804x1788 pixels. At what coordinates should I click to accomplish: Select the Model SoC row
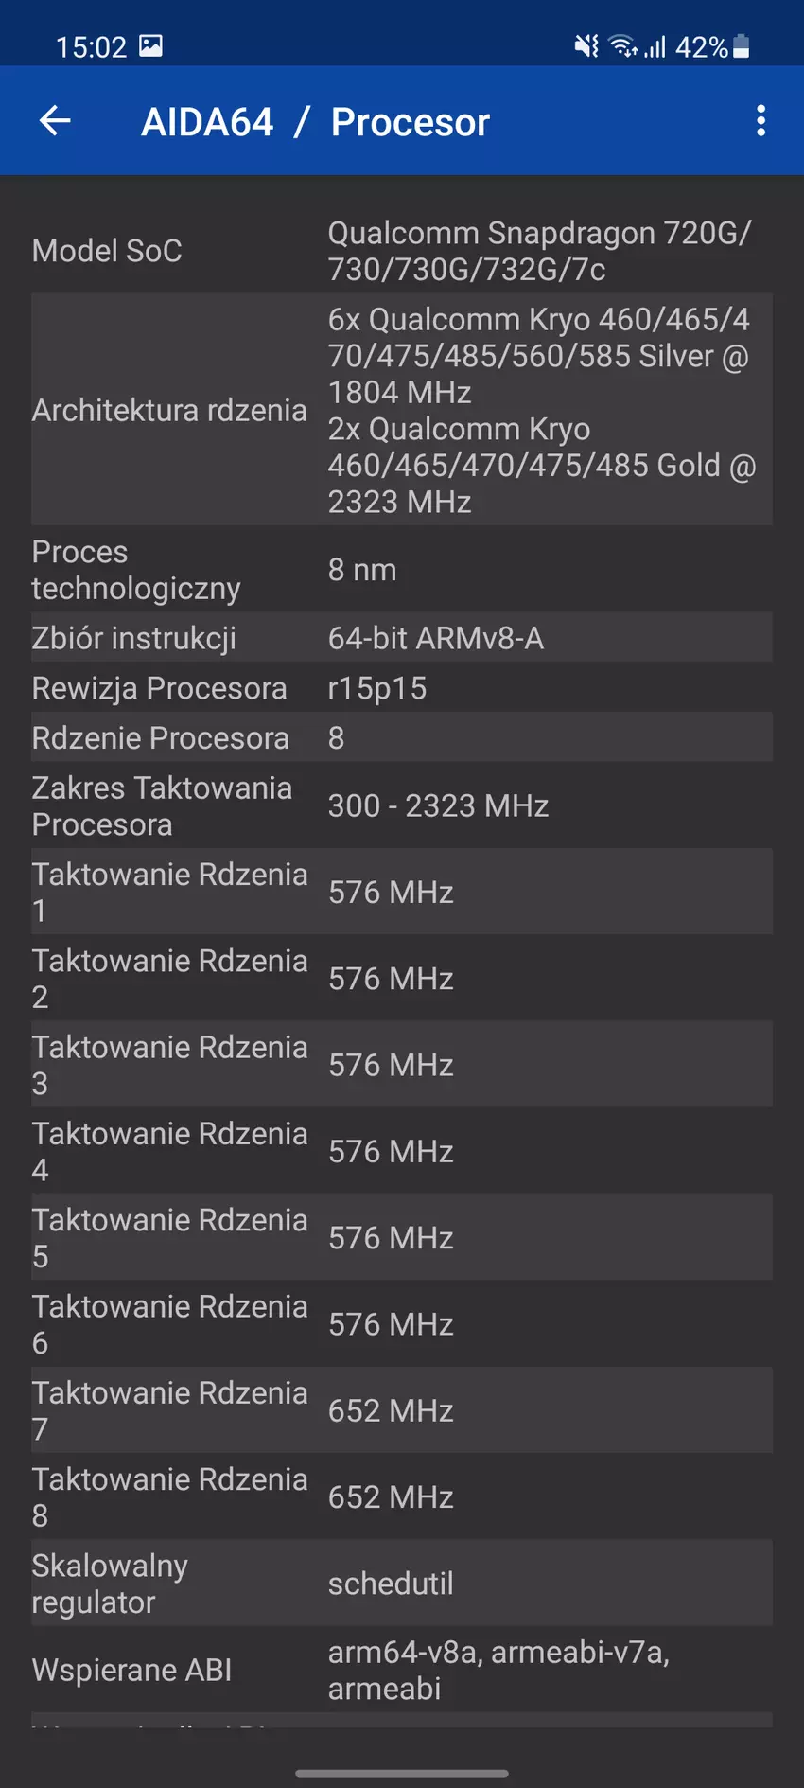[402, 251]
